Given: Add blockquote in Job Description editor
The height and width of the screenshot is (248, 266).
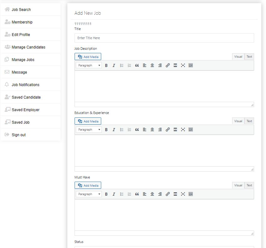Looking at the screenshot, I should (137, 65).
